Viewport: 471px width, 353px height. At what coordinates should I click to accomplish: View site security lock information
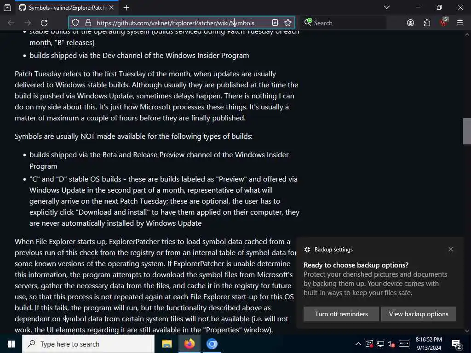coord(88,23)
